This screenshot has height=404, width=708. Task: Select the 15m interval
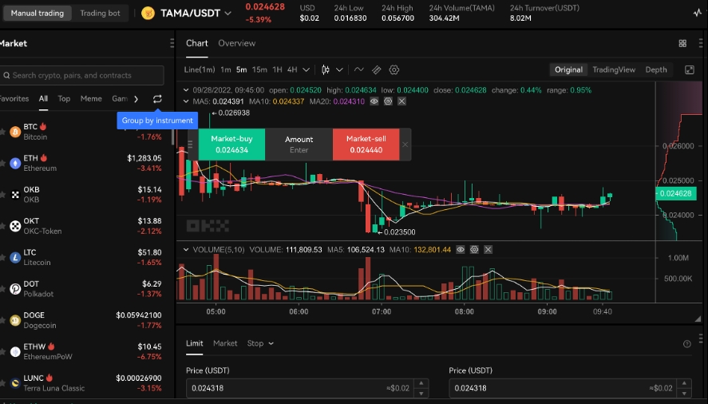259,69
